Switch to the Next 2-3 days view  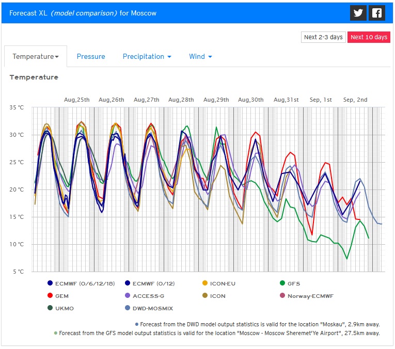pyautogui.click(x=323, y=37)
